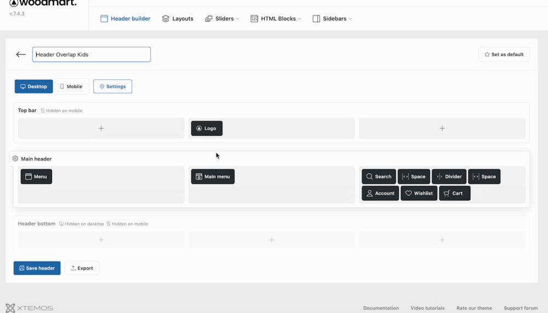548x313 pixels.
Task: Click Set as default button
Action: click(x=504, y=54)
